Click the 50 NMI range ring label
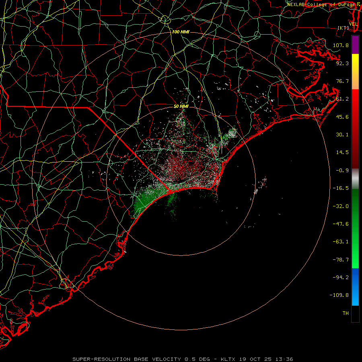Image resolution: width=362 pixels, height=362 pixels. pyautogui.click(x=181, y=107)
